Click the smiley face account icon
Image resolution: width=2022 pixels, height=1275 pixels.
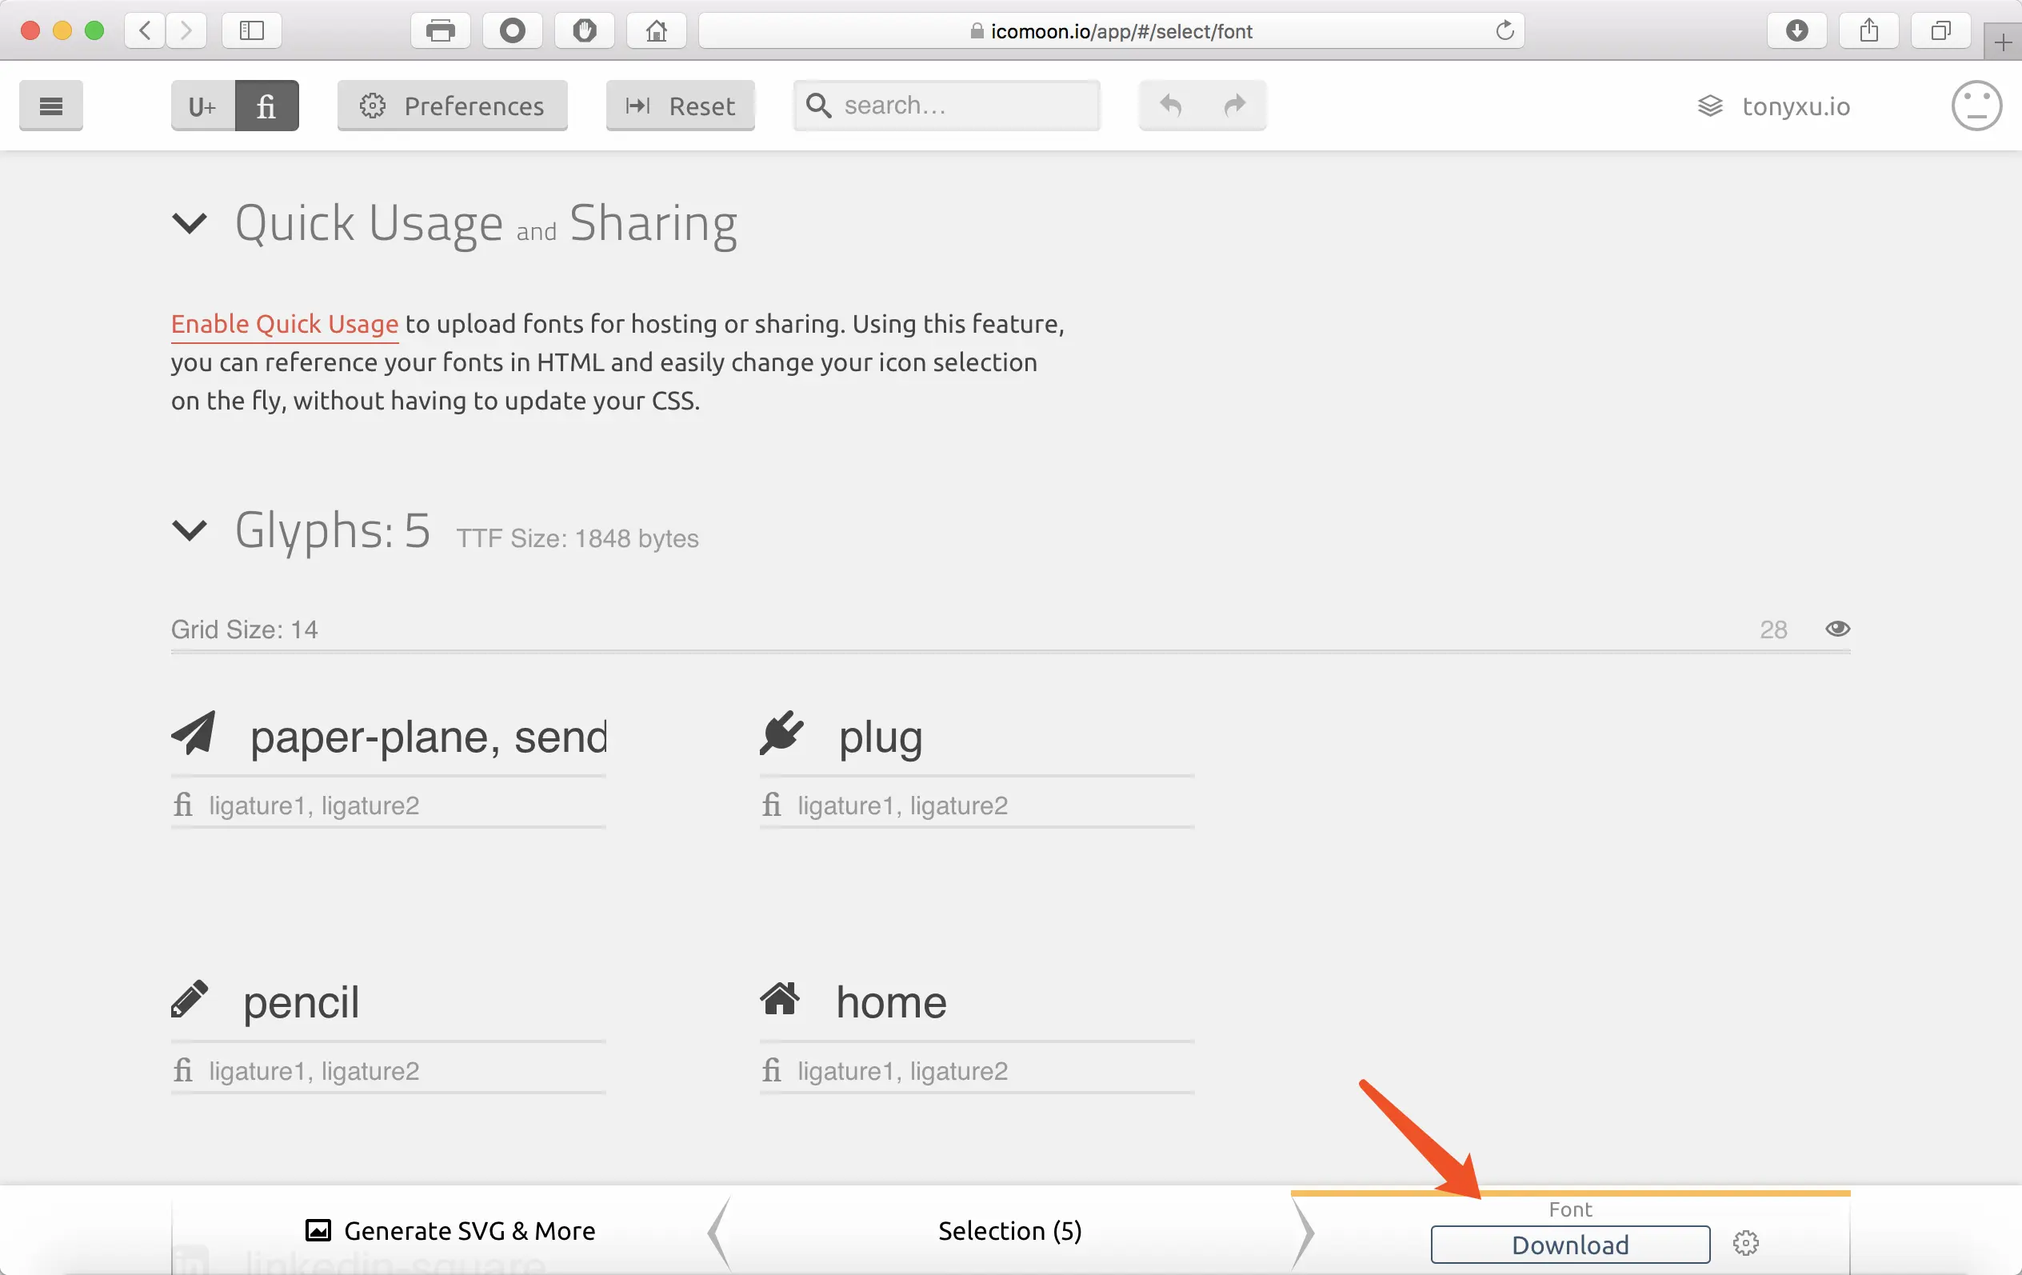click(1976, 106)
